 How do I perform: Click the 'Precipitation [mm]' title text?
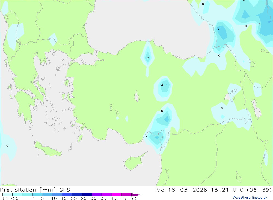(28, 190)
